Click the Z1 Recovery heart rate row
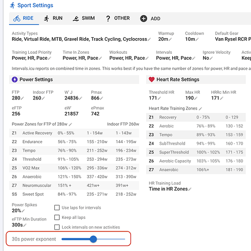251x251 pixels. (196, 117)
